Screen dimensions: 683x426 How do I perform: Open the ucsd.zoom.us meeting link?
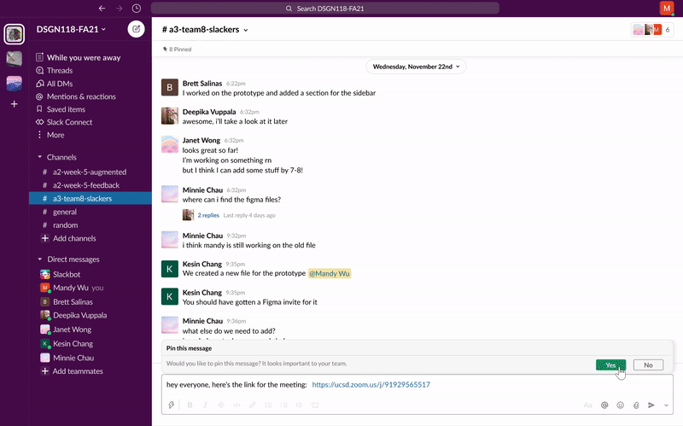click(x=371, y=385)
